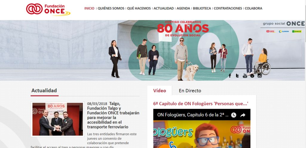Screen dimensions: 306x148
Task: Click the ON Fologüers video title bar text
Action: tap(193, 115)
